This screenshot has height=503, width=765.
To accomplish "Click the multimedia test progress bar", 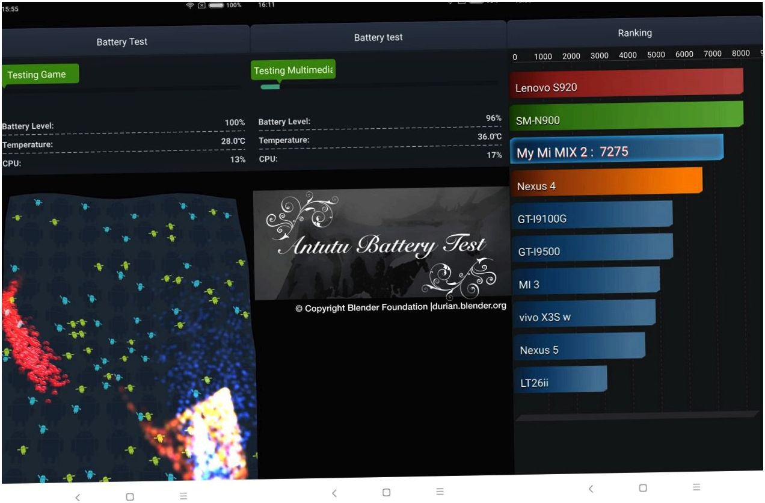I will point(379,86).
